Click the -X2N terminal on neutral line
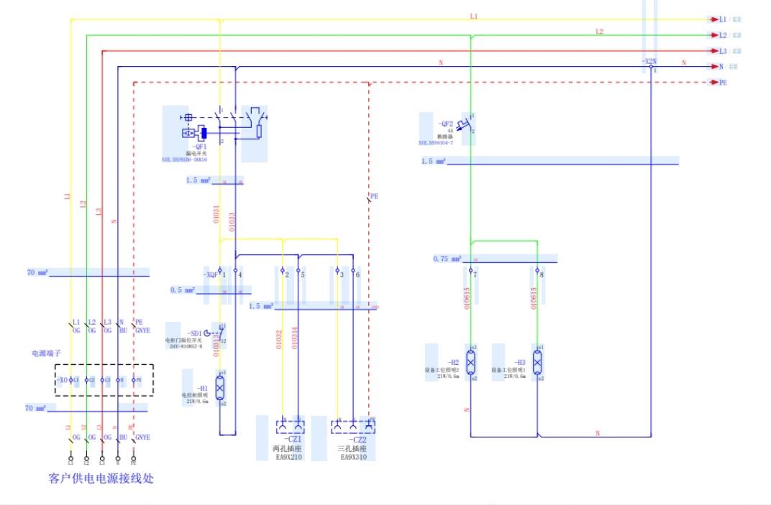 point(649,66)
